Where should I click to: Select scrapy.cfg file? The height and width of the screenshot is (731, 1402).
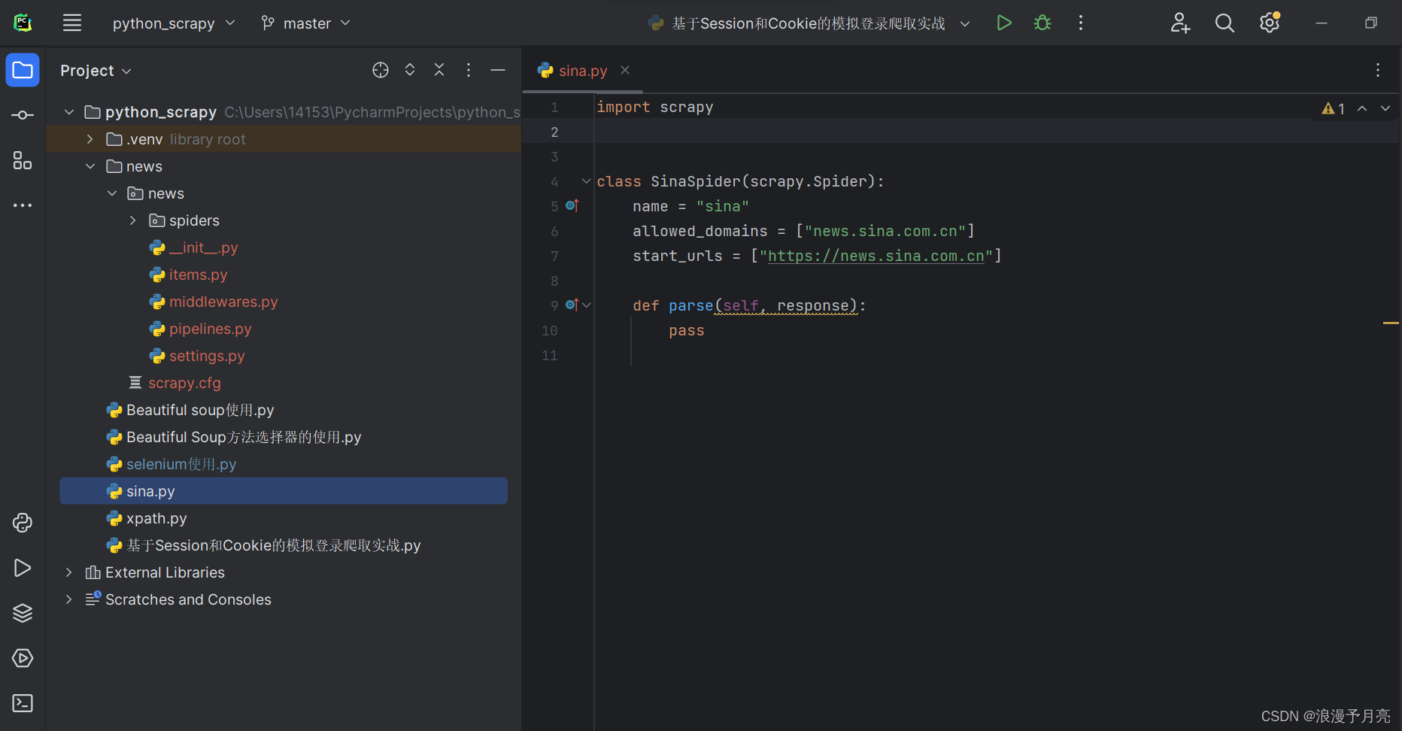[174, 383]
